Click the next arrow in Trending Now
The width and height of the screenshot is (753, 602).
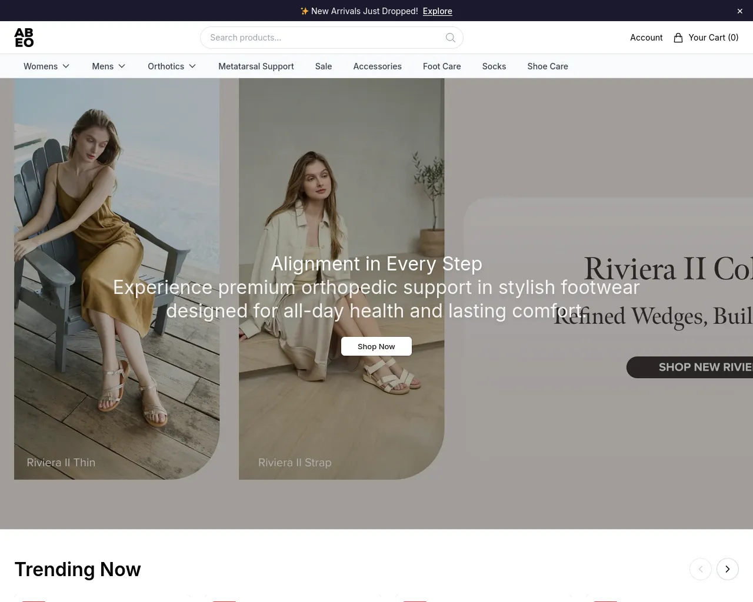(728, 569)
